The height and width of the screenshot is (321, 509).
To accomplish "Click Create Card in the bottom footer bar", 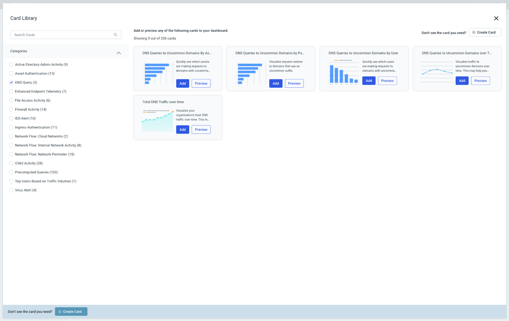I will (x=71, y=312).
